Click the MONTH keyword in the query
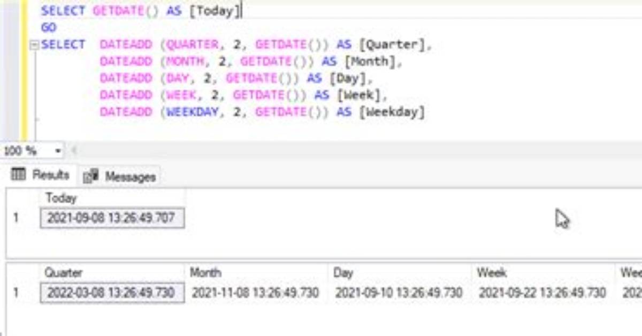The height and width of the screenshot is (336, 642). point(185,62)
